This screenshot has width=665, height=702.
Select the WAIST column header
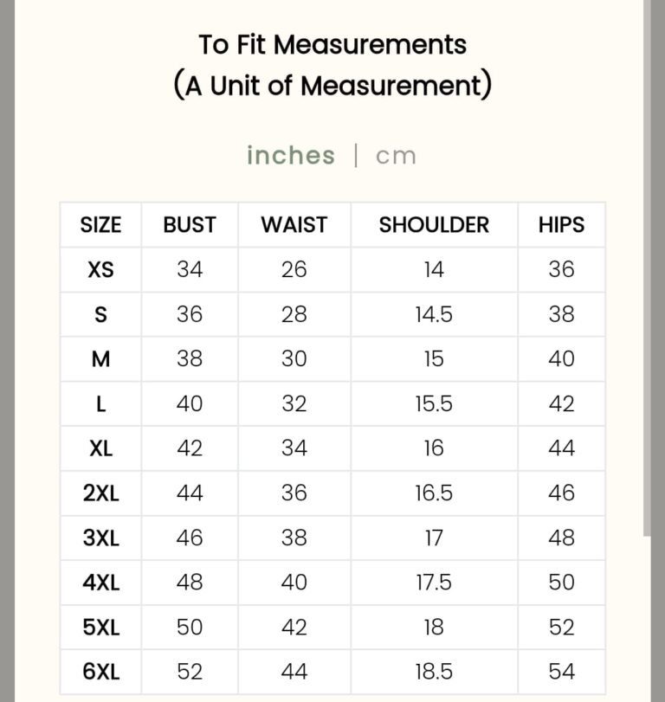294,225
